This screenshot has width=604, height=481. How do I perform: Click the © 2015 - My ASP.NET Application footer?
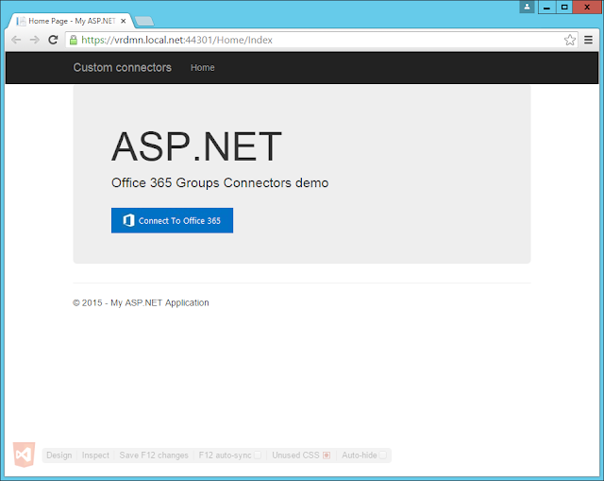pos(141,302)
